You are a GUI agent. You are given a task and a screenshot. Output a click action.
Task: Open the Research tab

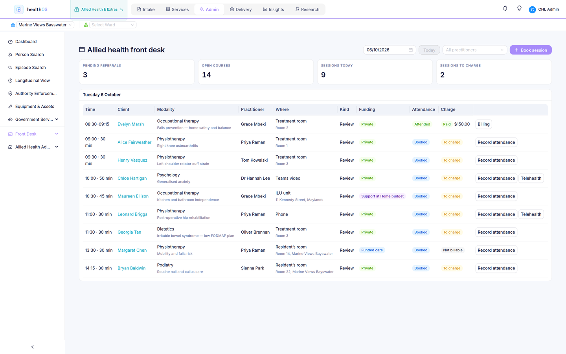307,9
